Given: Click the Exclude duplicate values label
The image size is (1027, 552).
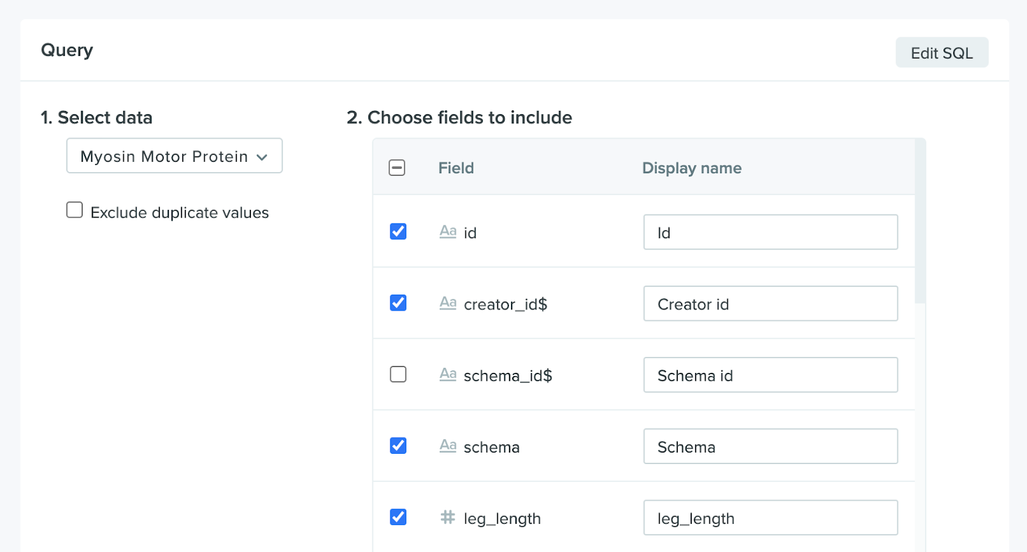Looking at the screenshot, I should coord(180,212).
